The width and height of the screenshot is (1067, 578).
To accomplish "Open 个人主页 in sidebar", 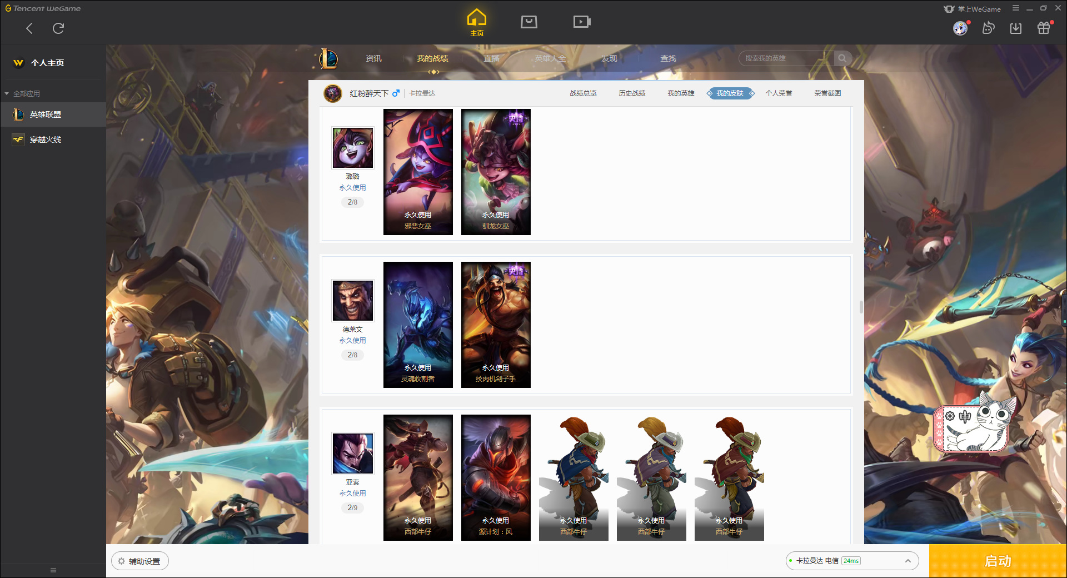I will (x=47, y=63).
